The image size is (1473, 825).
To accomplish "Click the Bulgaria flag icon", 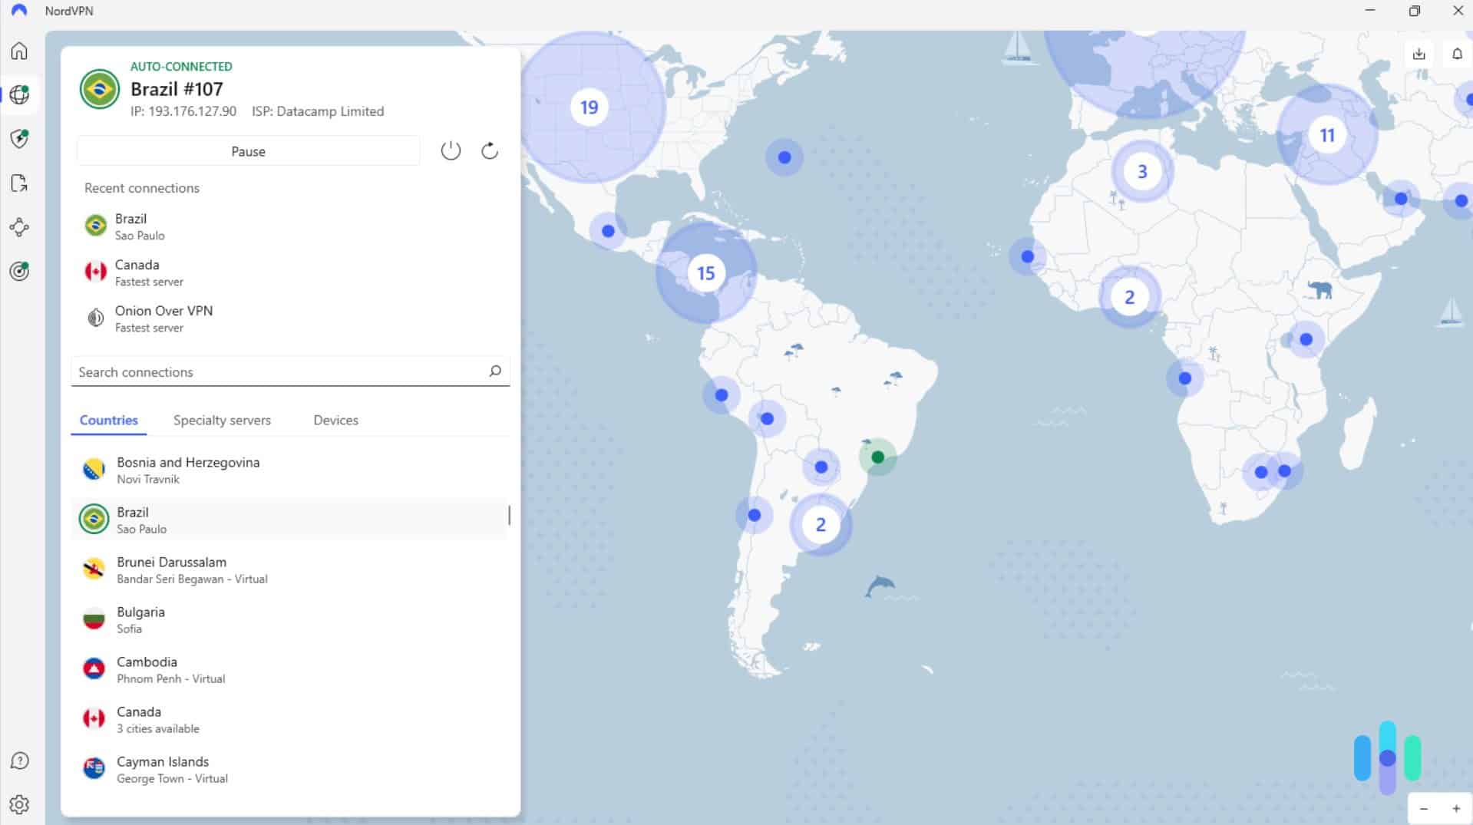I will click(94, 619).
